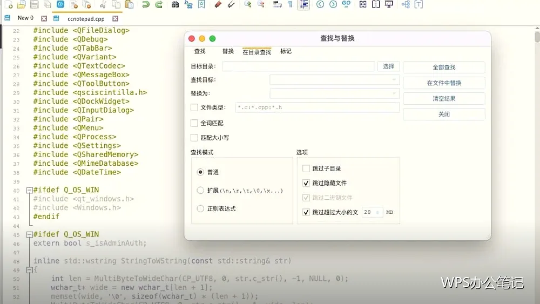Select the 在目录查找 tab
Screen dimensions: 540x304
click(257, 52)
